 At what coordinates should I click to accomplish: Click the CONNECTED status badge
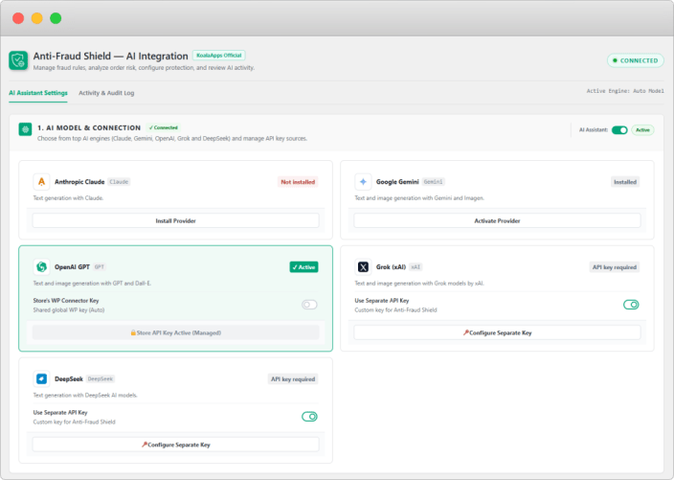point(636,60)
